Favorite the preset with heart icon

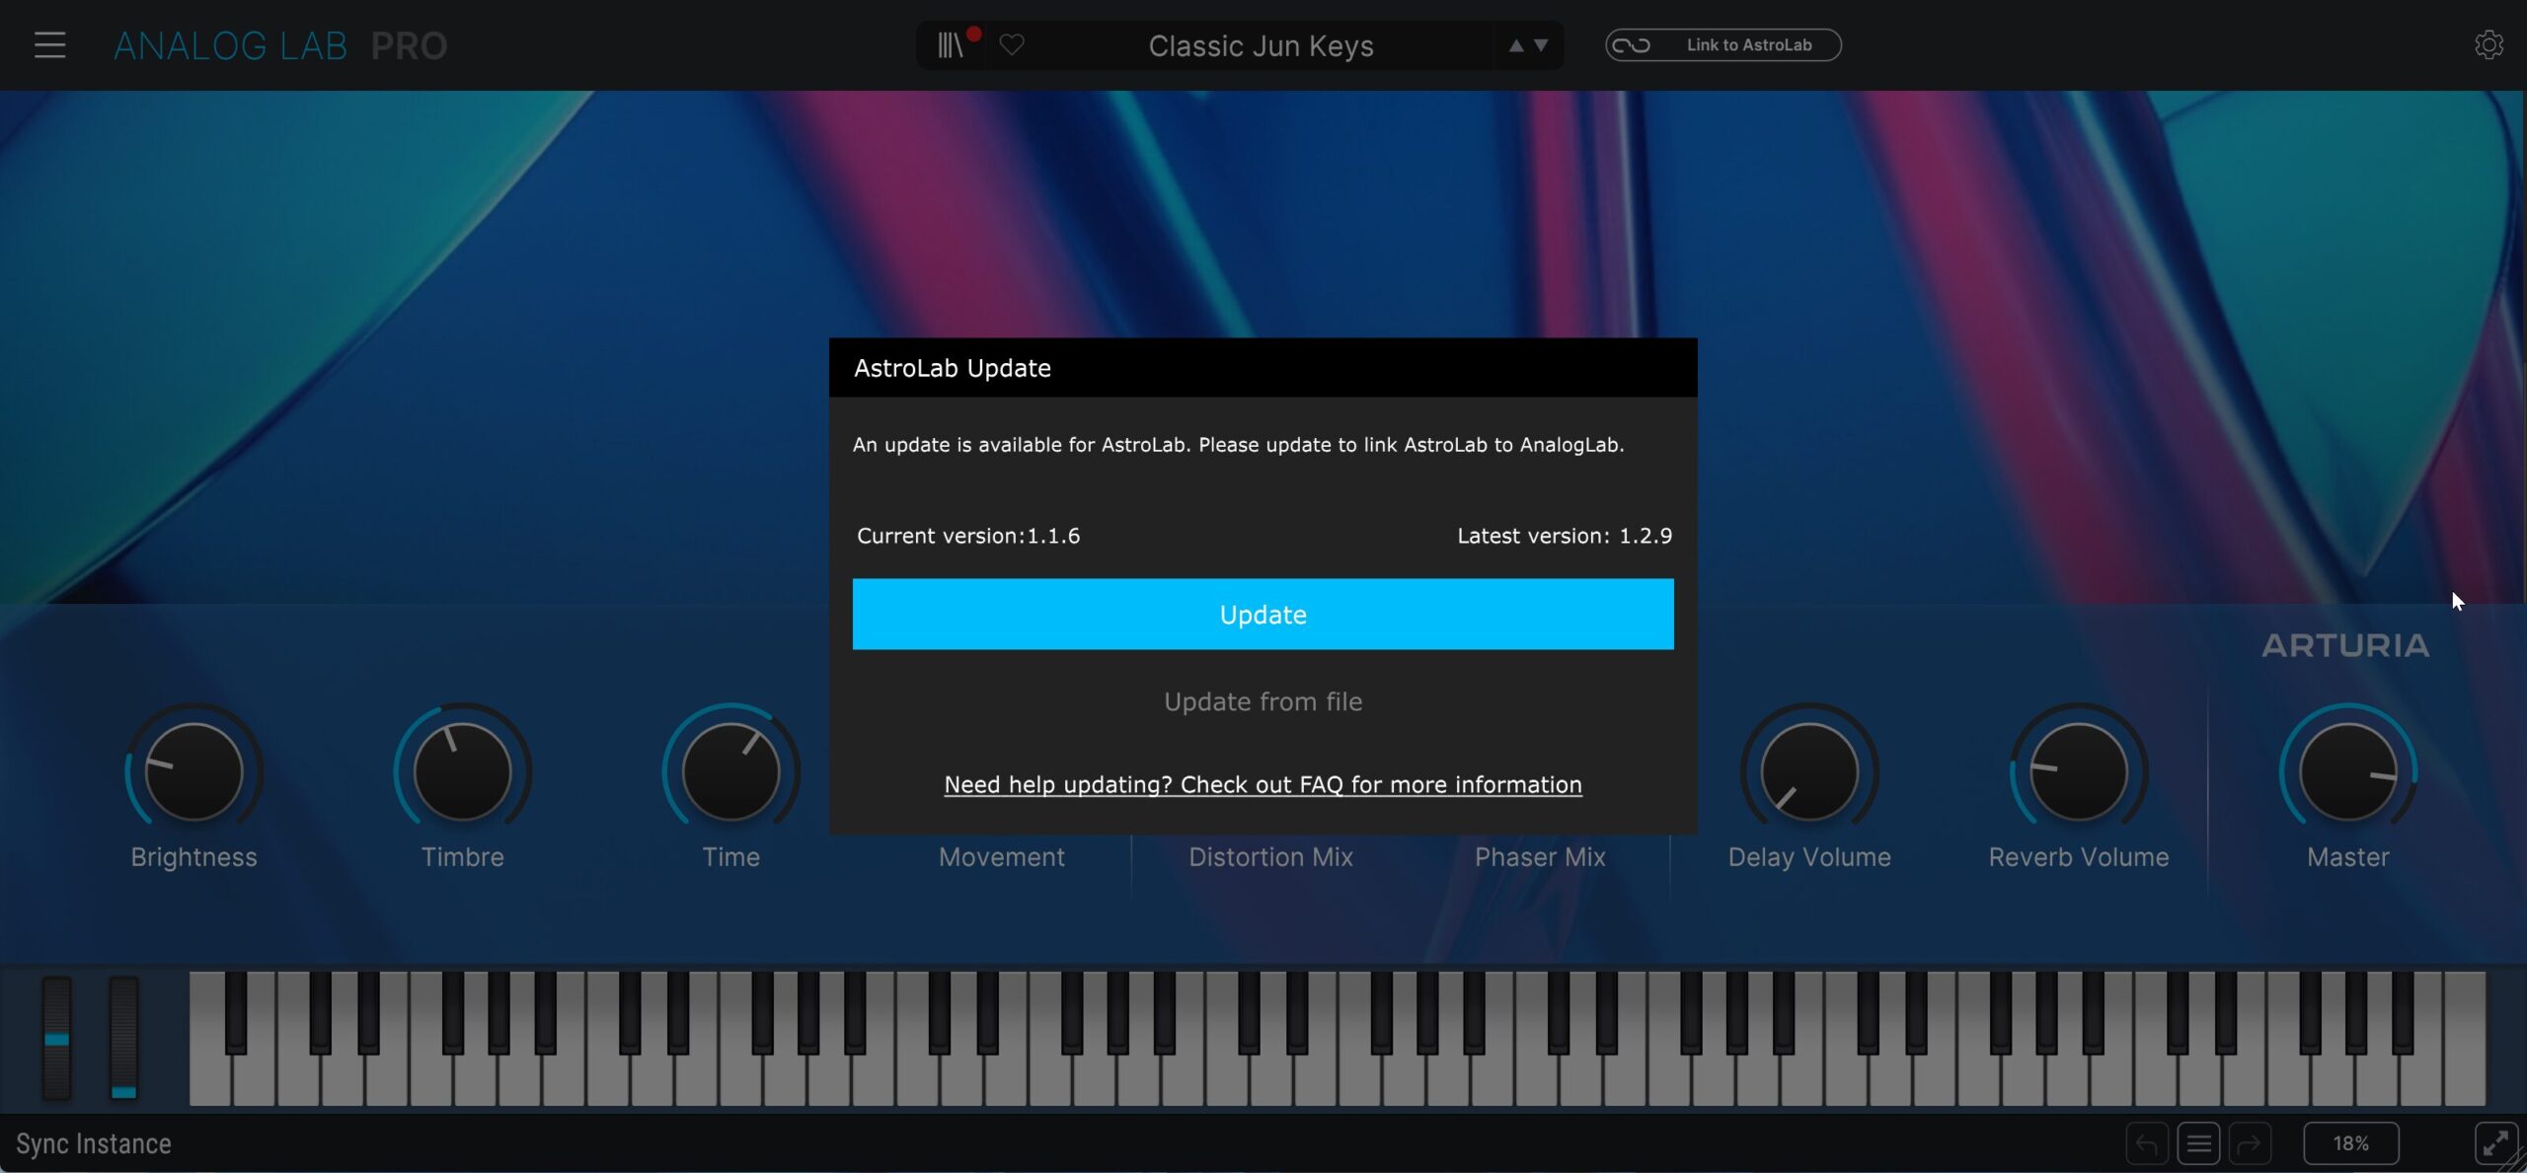click(1012, 45)
